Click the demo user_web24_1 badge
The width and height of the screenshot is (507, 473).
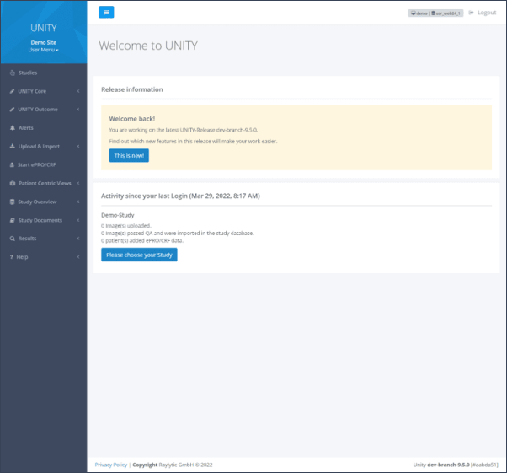[x=435, y=13]
